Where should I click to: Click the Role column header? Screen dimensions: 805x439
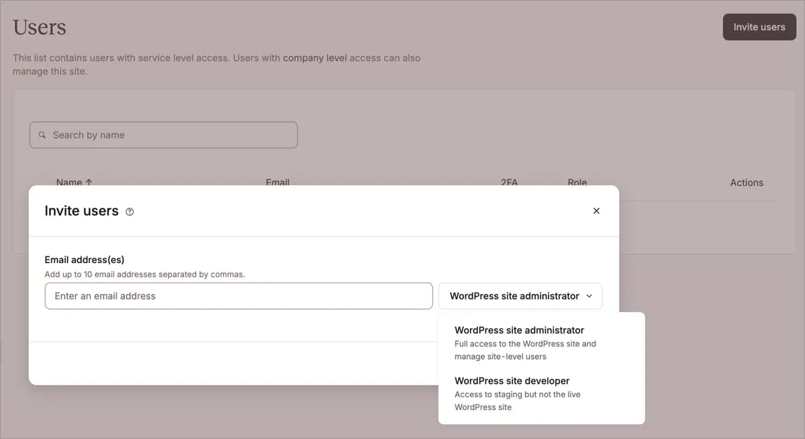pos(577,182)
